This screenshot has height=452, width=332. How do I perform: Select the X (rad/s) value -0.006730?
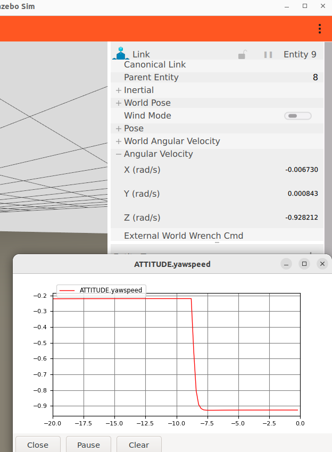point(302,170)
